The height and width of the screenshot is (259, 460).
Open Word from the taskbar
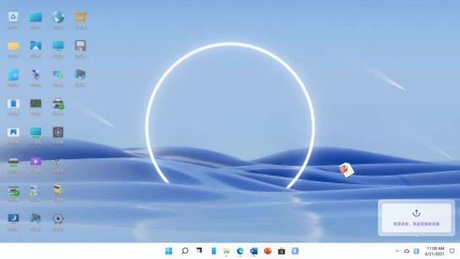click(254, 251)
